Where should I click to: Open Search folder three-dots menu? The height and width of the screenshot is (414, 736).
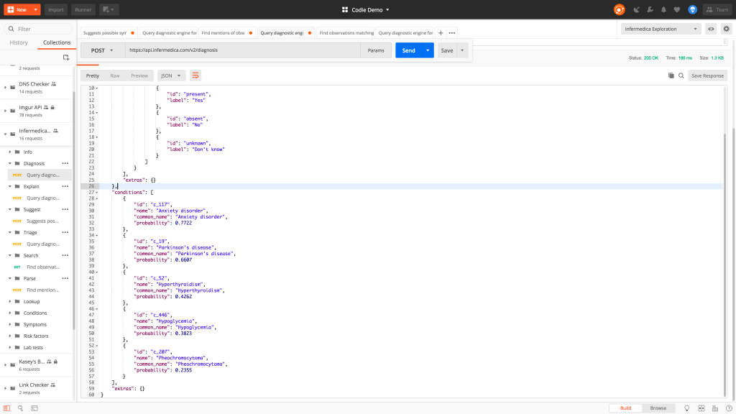(65, 255)
